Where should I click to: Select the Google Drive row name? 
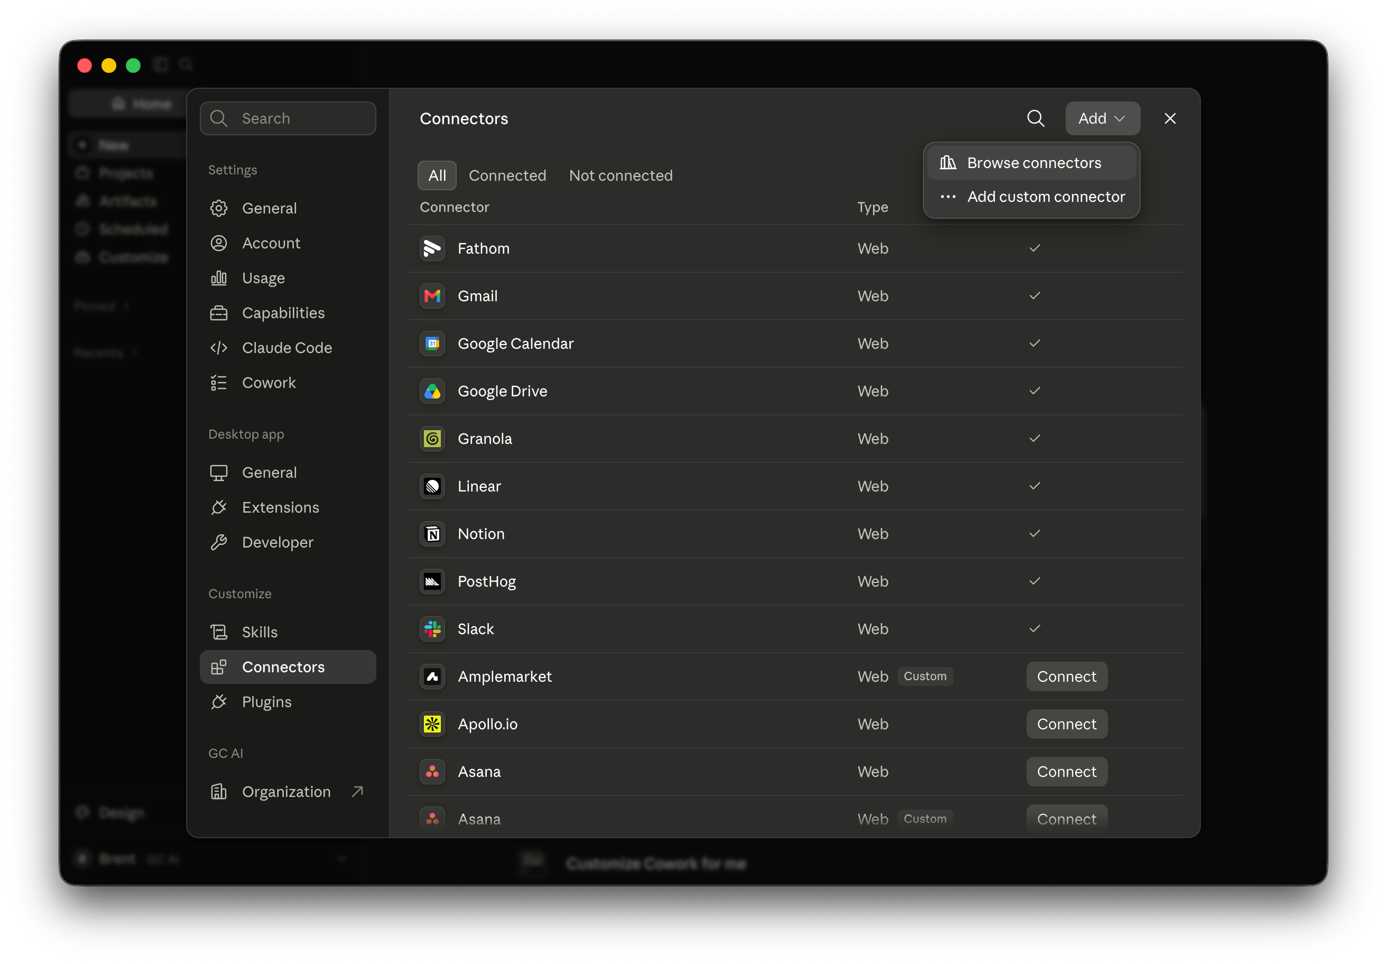(503, 392)
